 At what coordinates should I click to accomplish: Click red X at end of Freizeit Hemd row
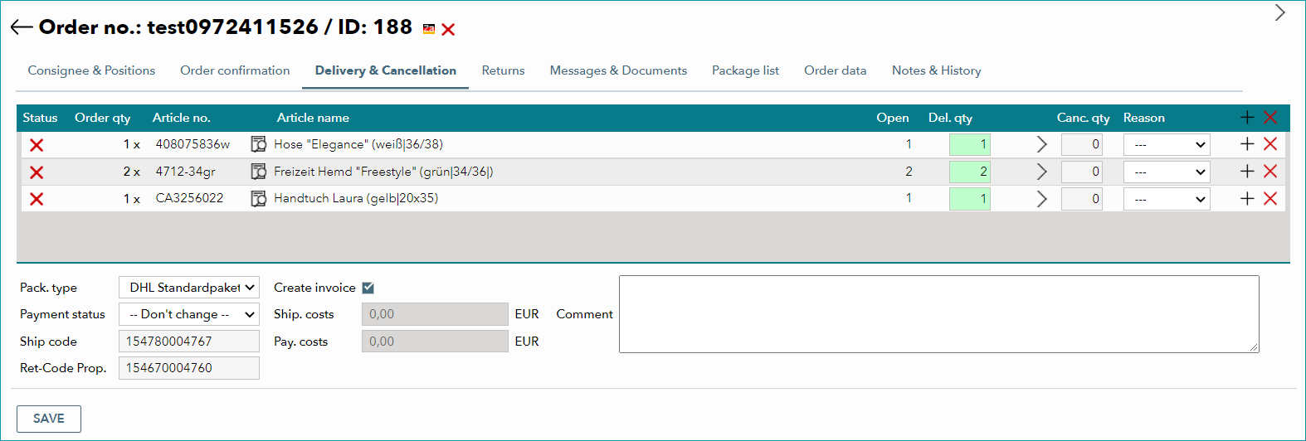(x=1270, y=172)
